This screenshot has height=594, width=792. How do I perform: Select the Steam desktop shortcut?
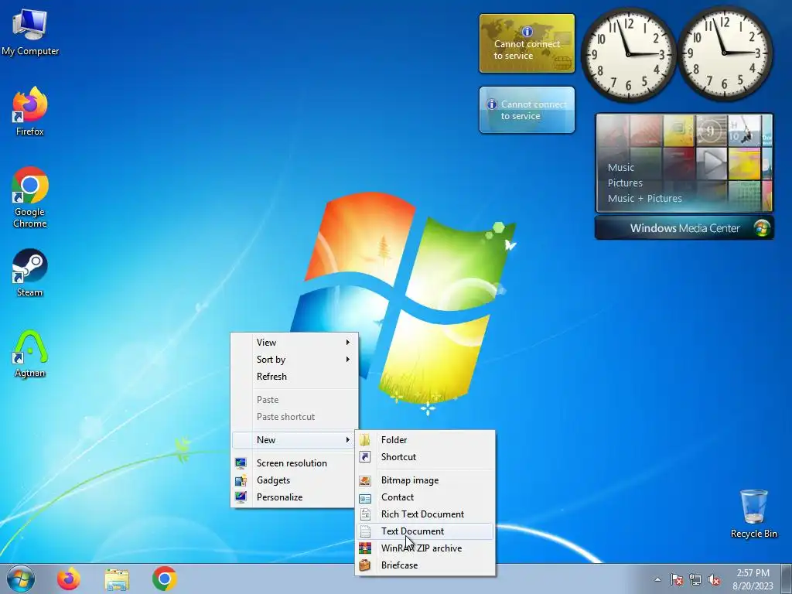pos(30,273)
